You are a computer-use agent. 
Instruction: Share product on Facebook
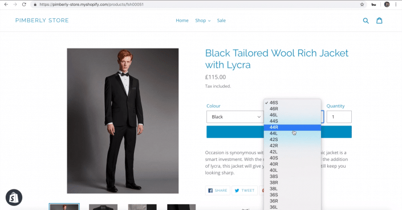(218, 191)
